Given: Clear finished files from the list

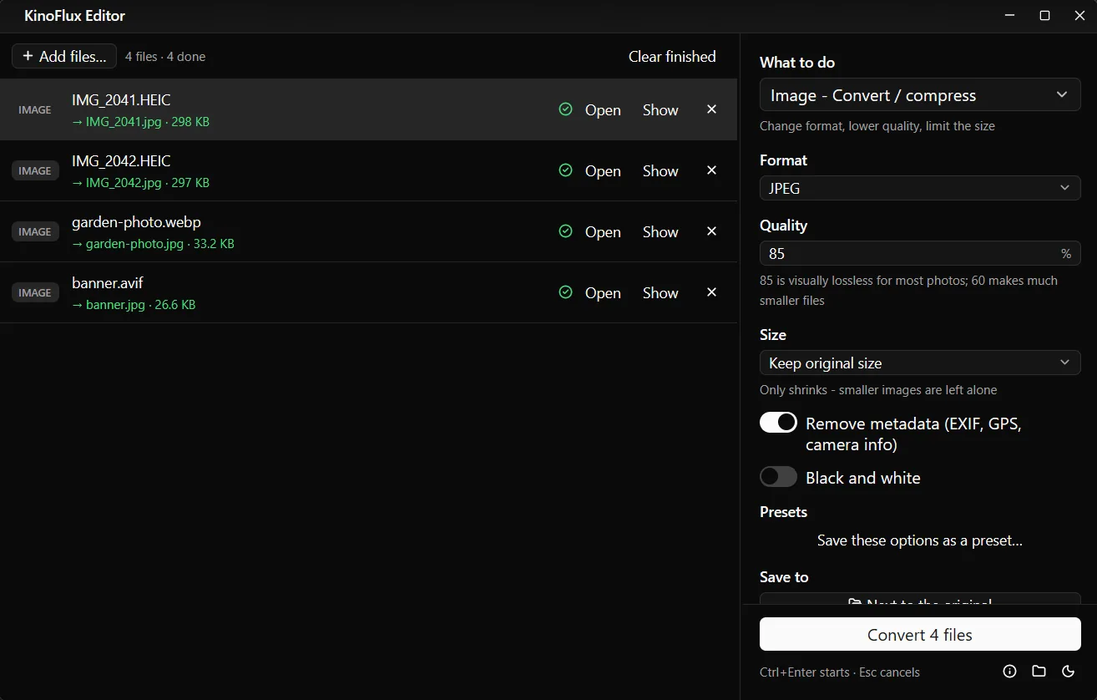Looking at the screenshot, I should point(672,56).
